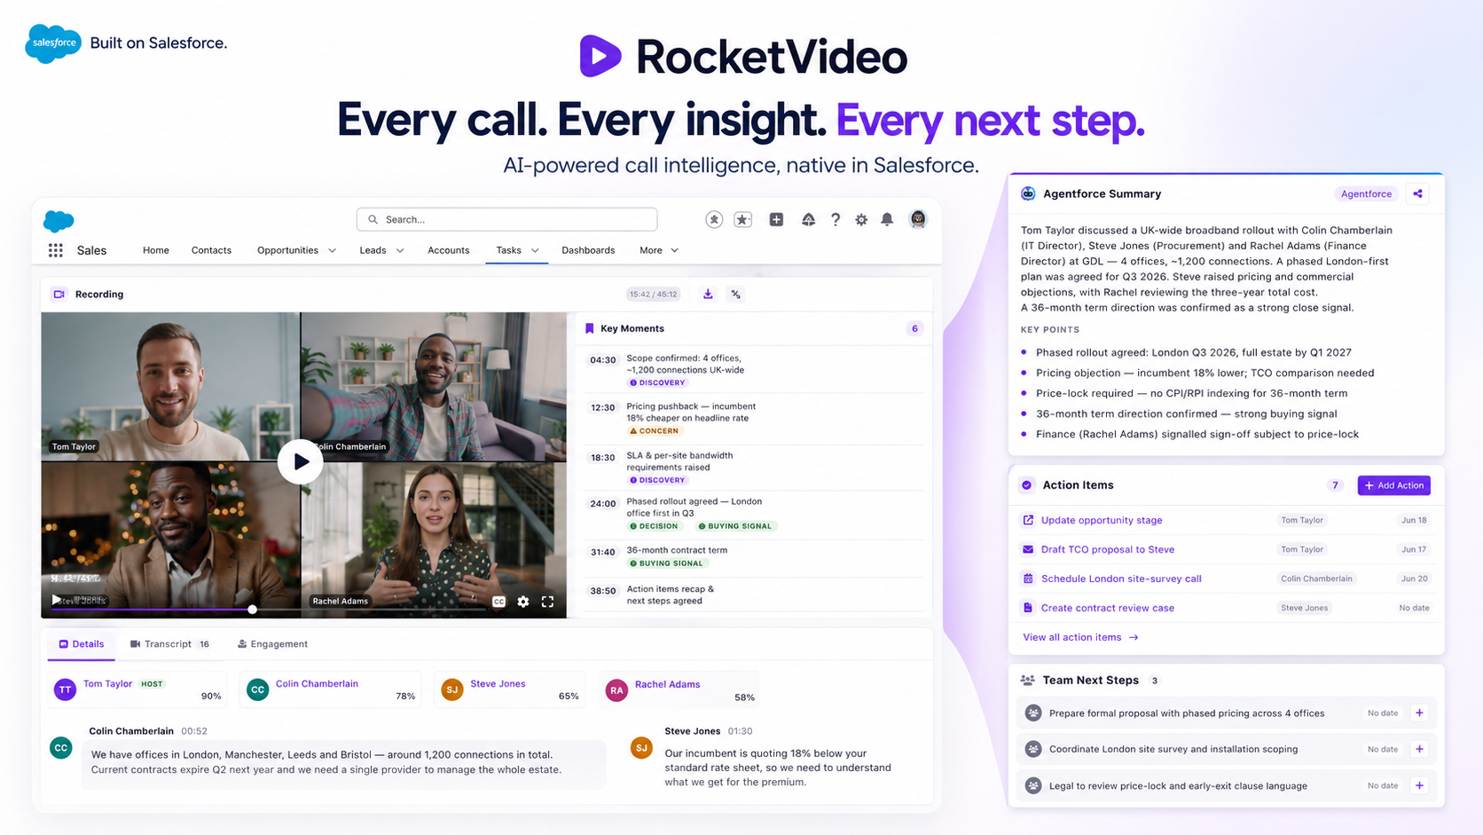Click the Key Moments bookmark icon
The width and height of the screenshot is (1483, 835).
(590, 328)
